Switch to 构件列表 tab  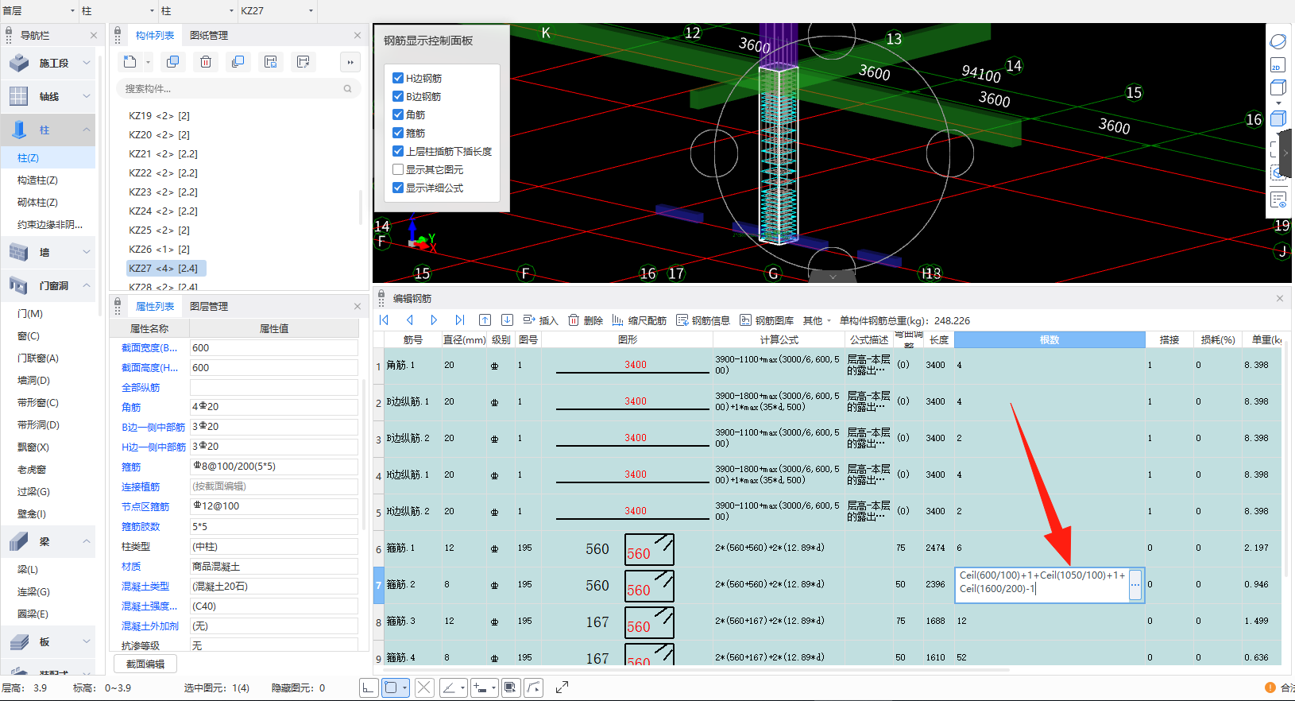click(154, 35)
